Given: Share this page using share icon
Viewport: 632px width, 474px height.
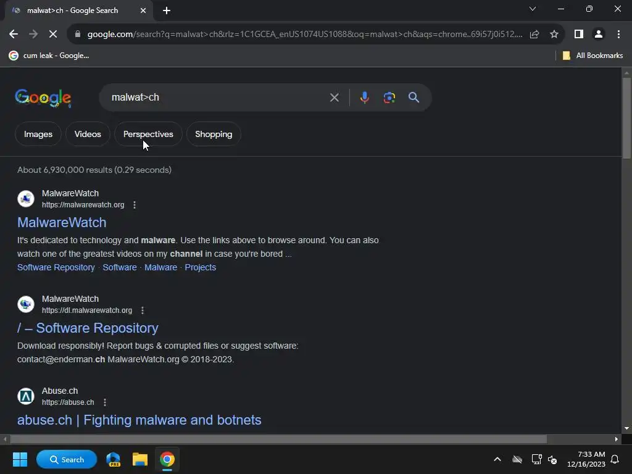Looking at the screenshot, I should 534,35.
